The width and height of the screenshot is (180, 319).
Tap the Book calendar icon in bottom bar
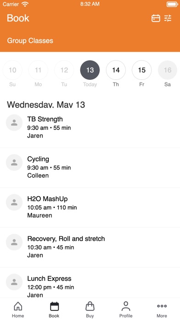point(54,306)
